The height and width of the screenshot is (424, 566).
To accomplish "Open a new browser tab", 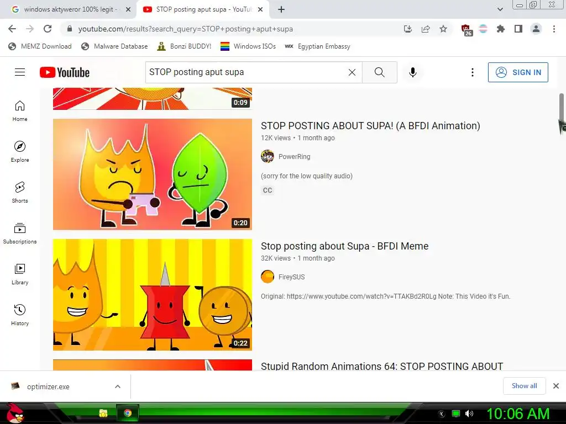I will (x=281, y=9).
